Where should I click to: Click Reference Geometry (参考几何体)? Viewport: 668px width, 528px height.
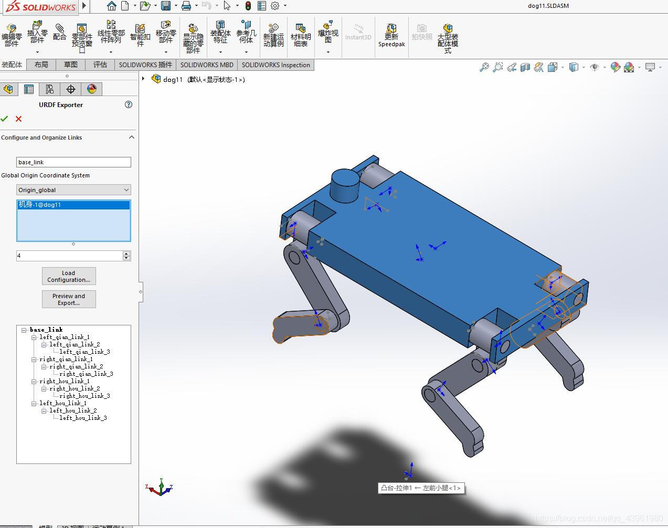pyautogui.click(x=246, y=33)
